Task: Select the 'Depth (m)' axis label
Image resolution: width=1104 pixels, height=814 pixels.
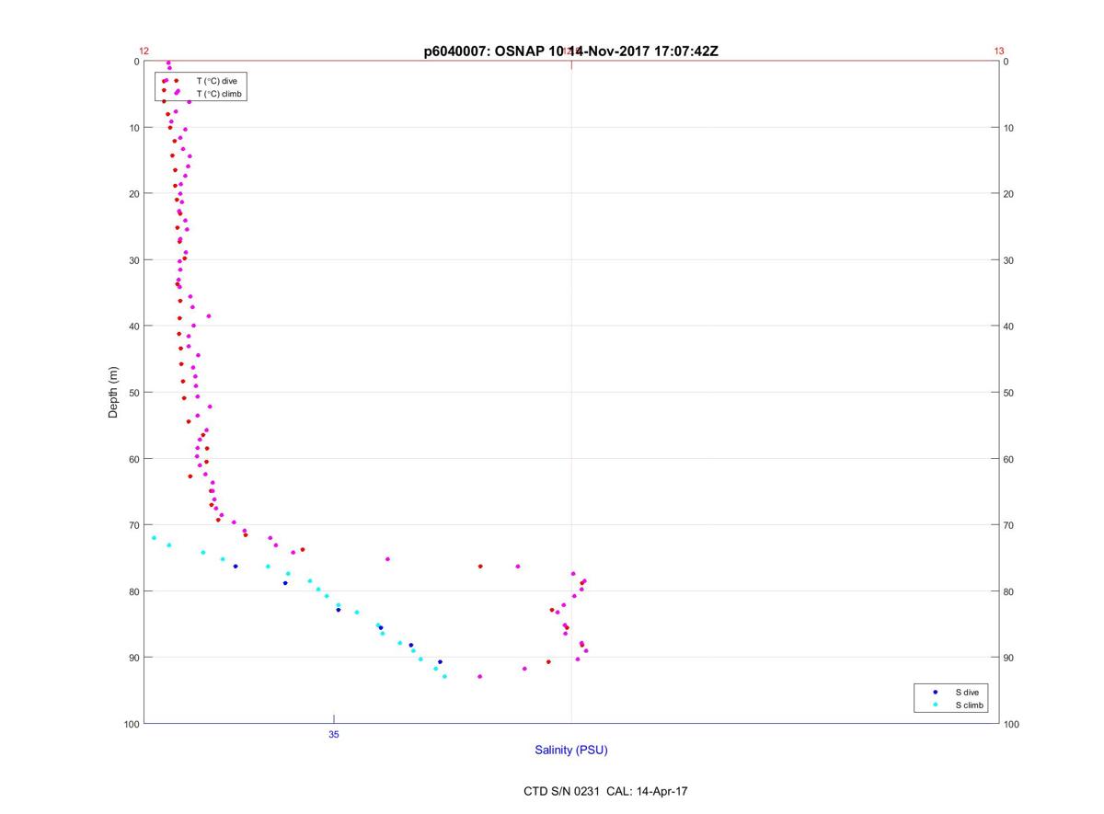Action: coord(114,393)
